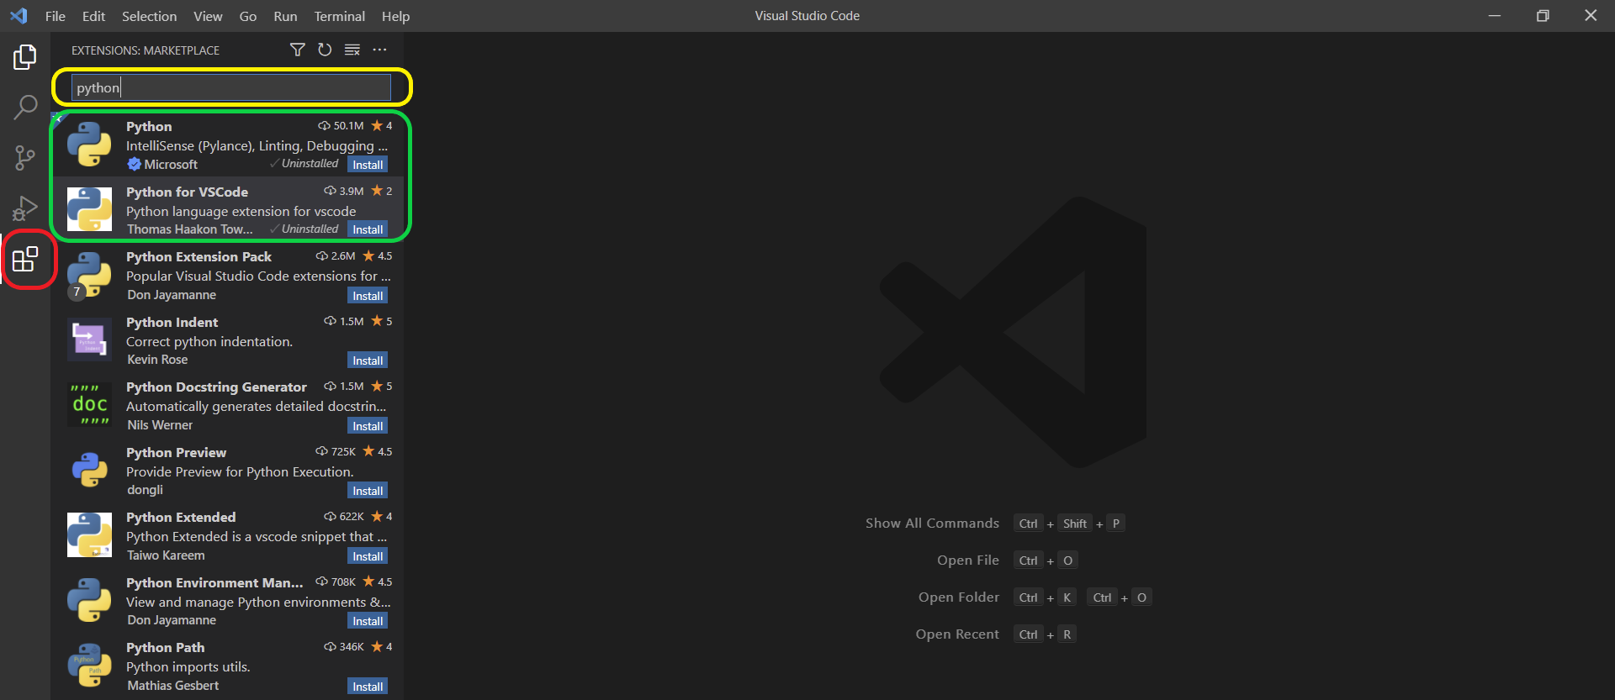Click the Python Path extension logo

coord(89,665)
